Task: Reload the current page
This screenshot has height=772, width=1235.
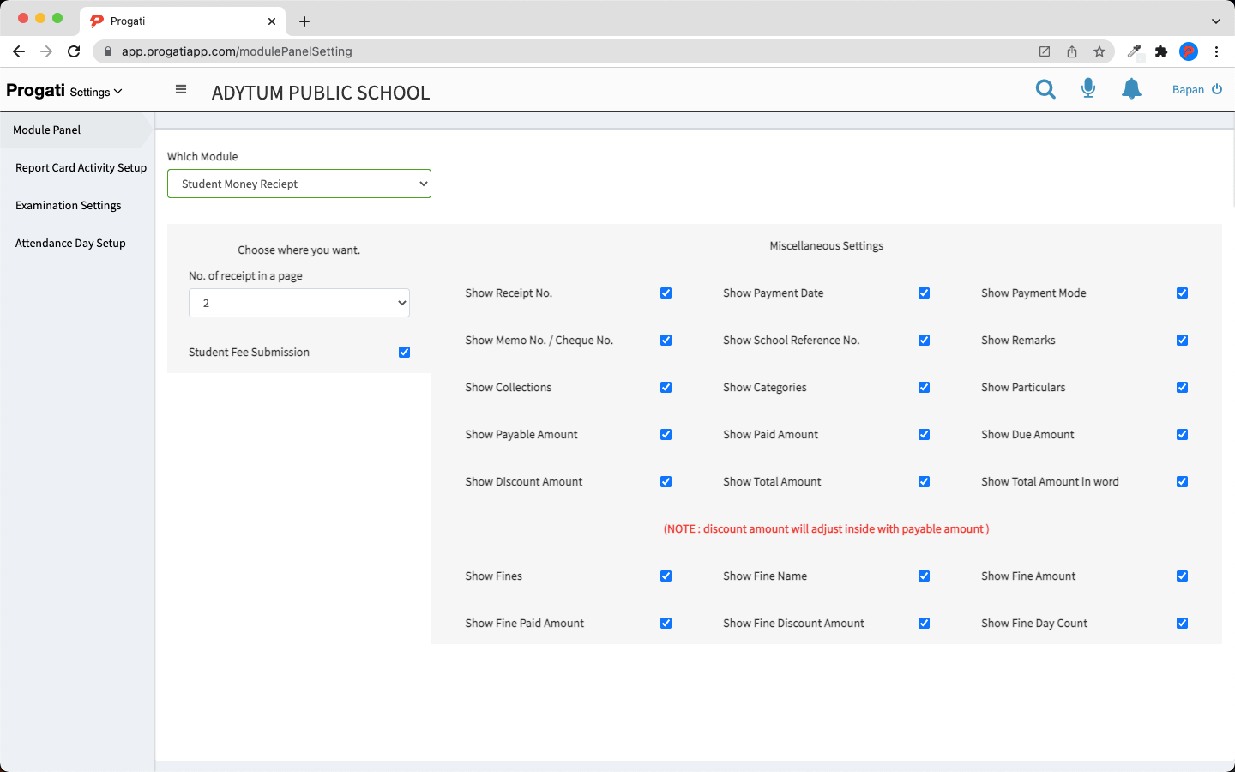Action: click(74, 51)
